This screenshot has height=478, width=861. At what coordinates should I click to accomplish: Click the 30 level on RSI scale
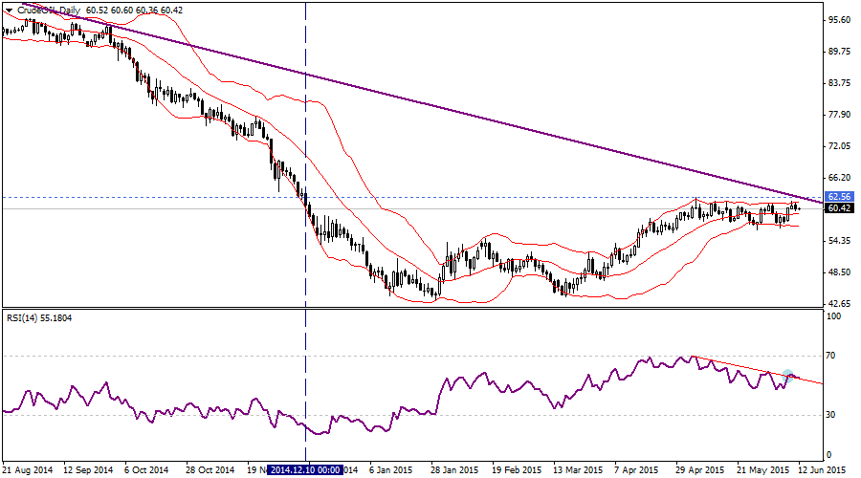click(x=831, y=415)
